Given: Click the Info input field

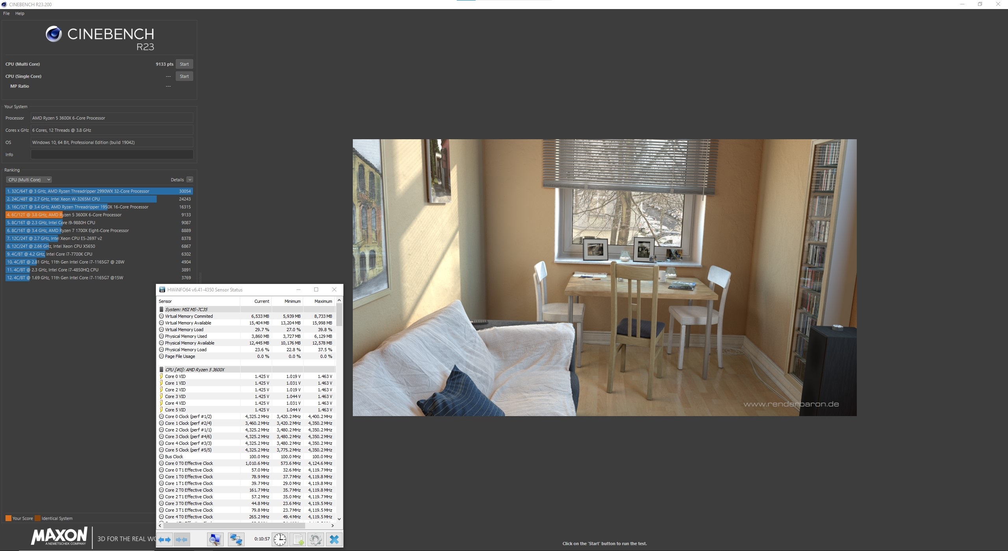Looking at the screenshot, I should tap(112, 155).
